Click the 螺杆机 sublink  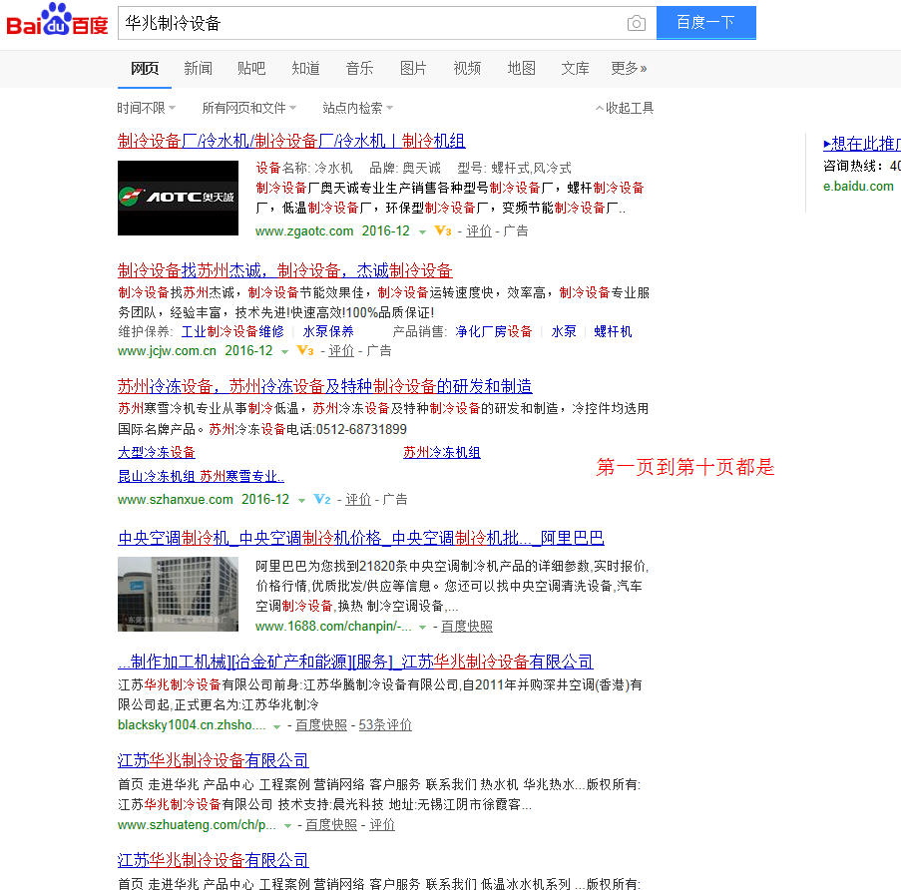click(613, 331)
